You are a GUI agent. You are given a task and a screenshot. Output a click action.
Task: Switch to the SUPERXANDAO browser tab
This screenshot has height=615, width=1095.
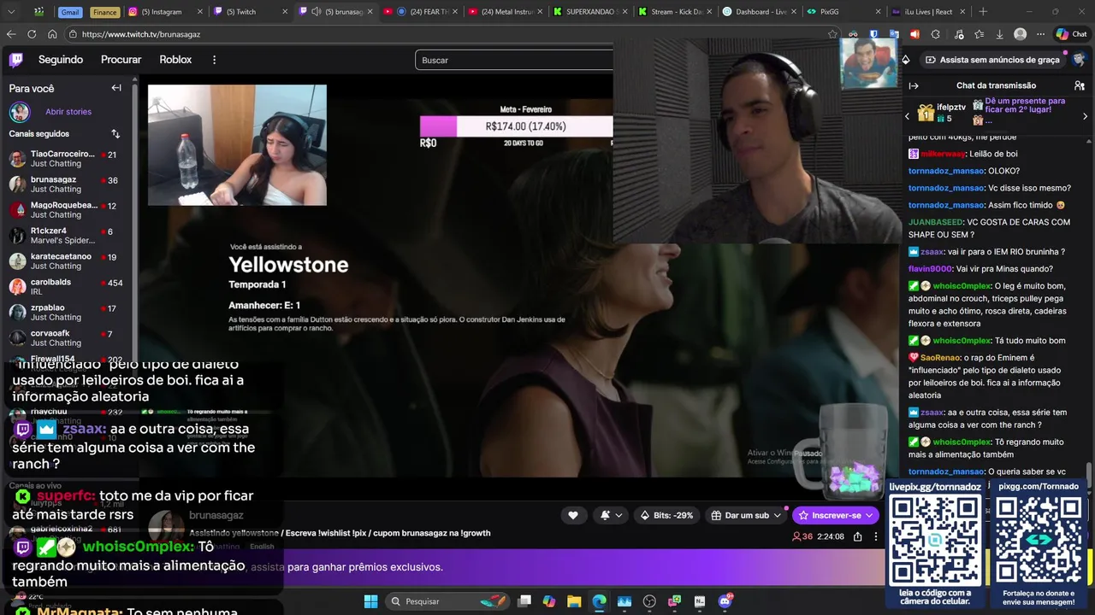[589, 12]
